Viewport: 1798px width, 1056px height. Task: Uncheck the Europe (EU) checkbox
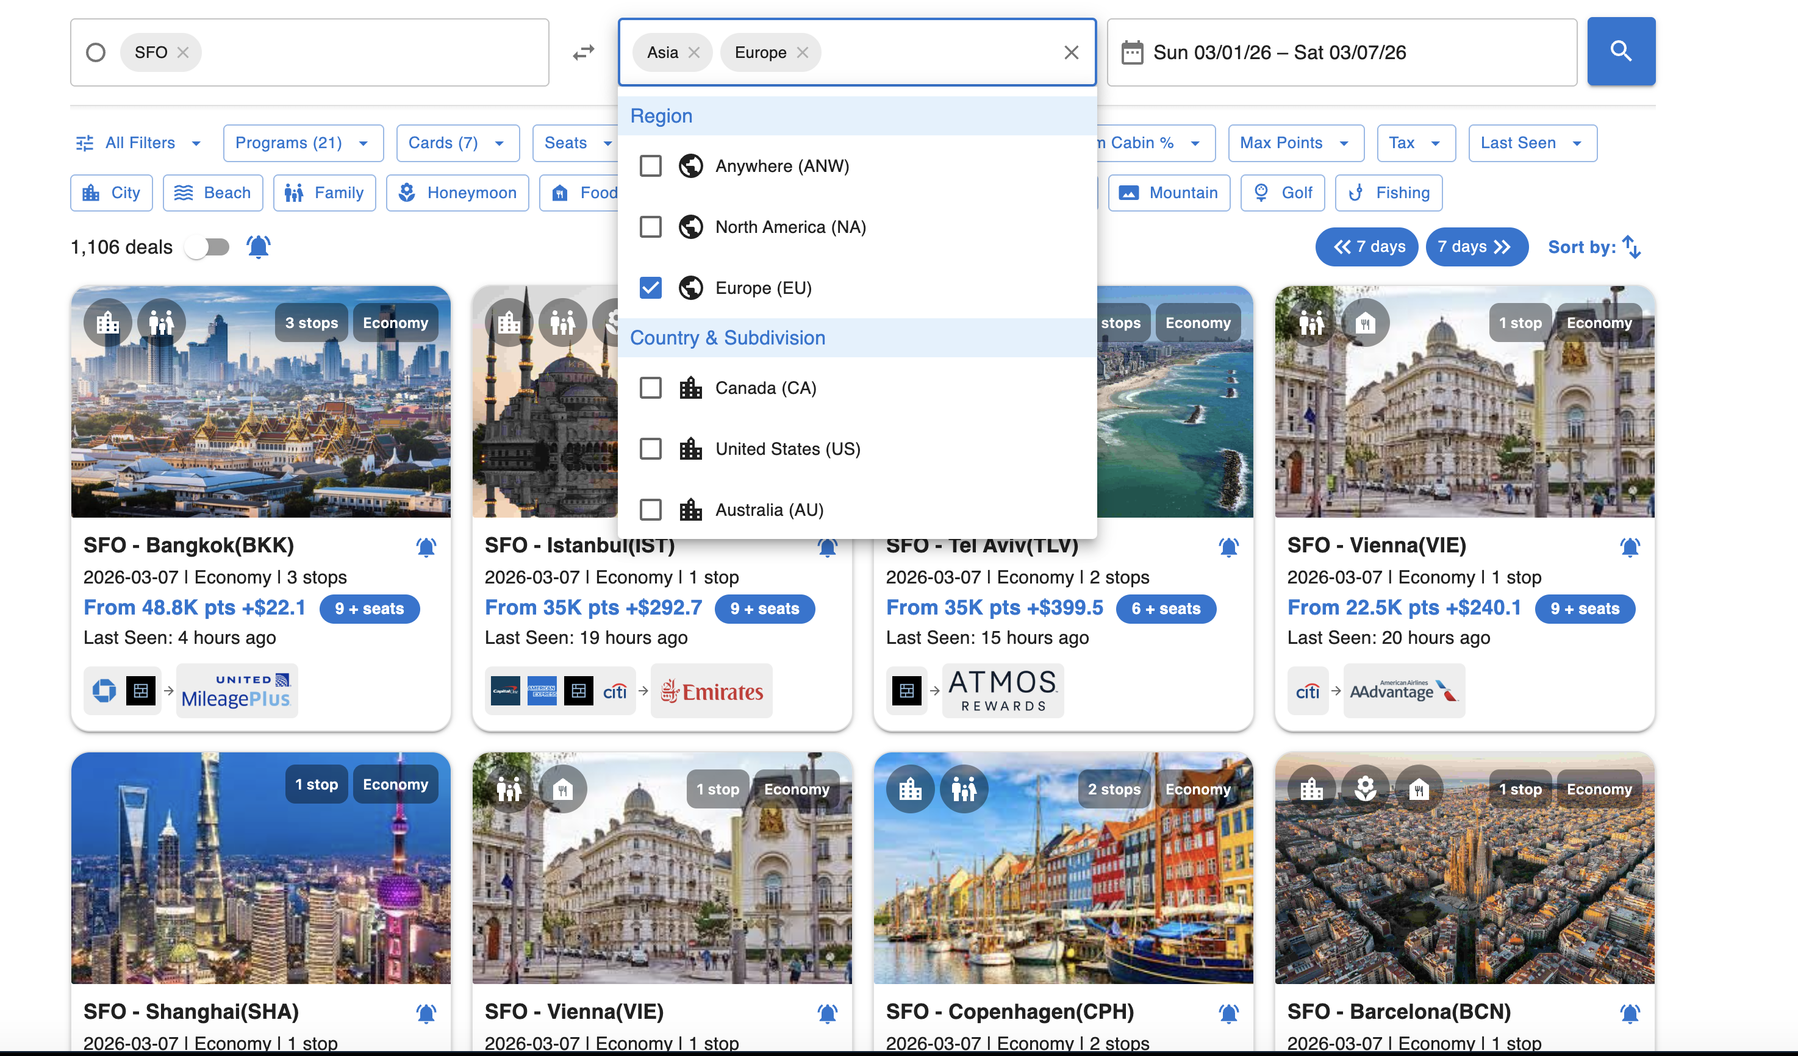coord(650,288)
